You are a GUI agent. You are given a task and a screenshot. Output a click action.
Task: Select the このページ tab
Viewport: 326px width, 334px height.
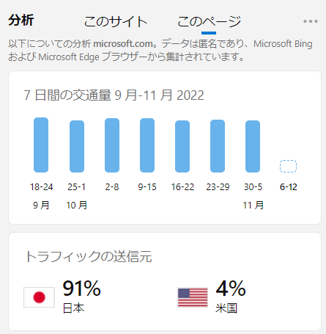(x=209, y=22)
